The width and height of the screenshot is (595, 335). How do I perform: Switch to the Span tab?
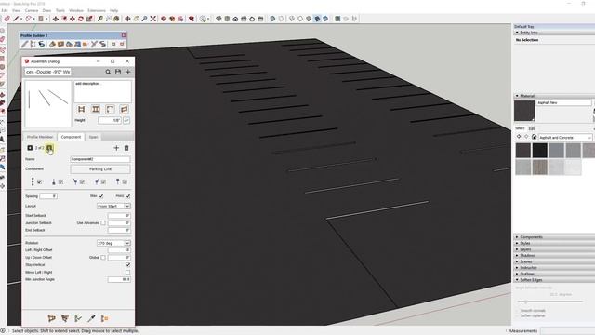click(x=93, y=137)
